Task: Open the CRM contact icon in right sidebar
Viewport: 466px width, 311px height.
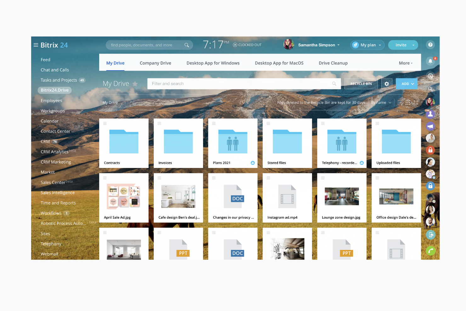Action: (430, 114)
